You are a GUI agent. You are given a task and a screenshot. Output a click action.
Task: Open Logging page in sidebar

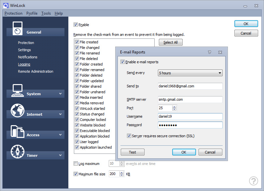24,64
